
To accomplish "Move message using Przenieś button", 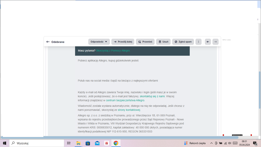I will [x=145, y=42].
